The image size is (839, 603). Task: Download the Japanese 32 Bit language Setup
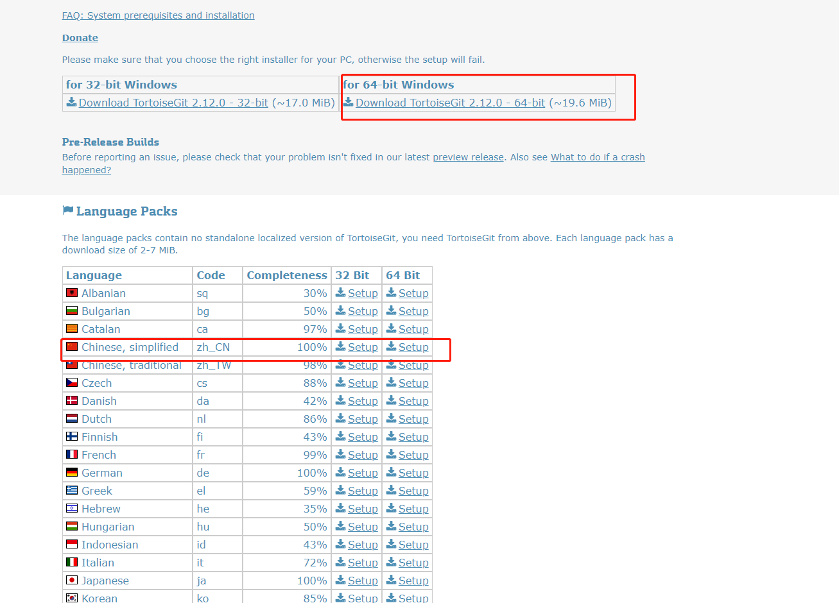click(x=362, y=580)
